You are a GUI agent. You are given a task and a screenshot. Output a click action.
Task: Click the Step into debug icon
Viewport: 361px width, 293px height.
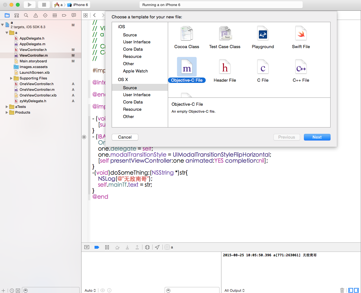coord(127,247)
